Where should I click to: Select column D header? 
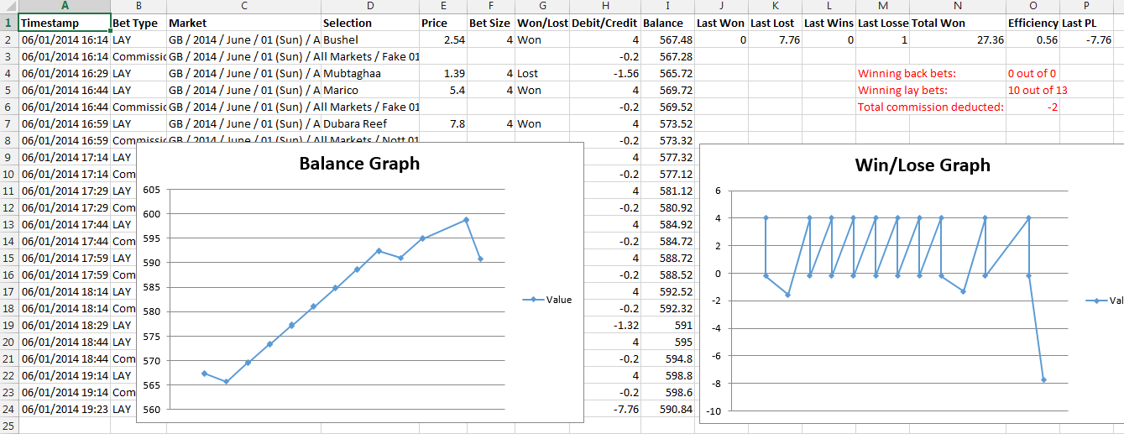[x=370, y=7]
